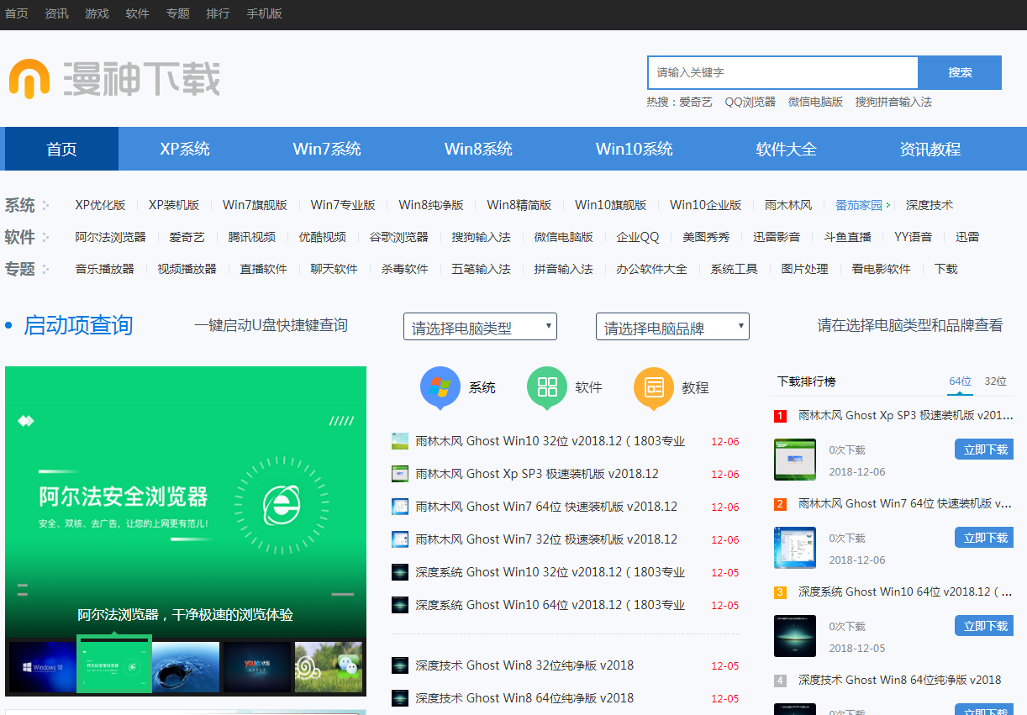Screen dimensions: 1027x715
Task: Click the icon beside 雨林木风 Ghost Xp SP3 list entry
Action: pyautogui.click(x=400, y=474)
